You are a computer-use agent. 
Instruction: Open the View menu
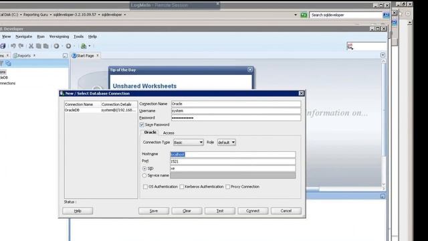[x=6, y=36]
